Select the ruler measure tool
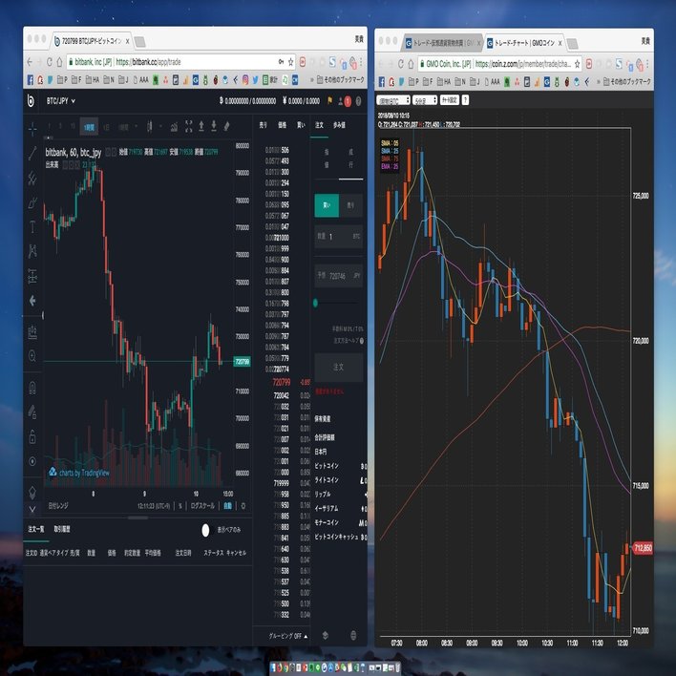The image size is (676, 676). [x=32, y=332]
